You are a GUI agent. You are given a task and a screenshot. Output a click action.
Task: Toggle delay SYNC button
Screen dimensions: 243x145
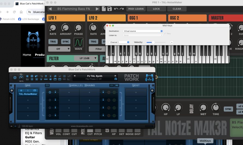[228, 109]
